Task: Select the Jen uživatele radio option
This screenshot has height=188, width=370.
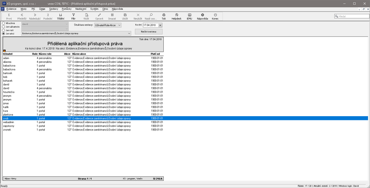Action: [3, 27]
